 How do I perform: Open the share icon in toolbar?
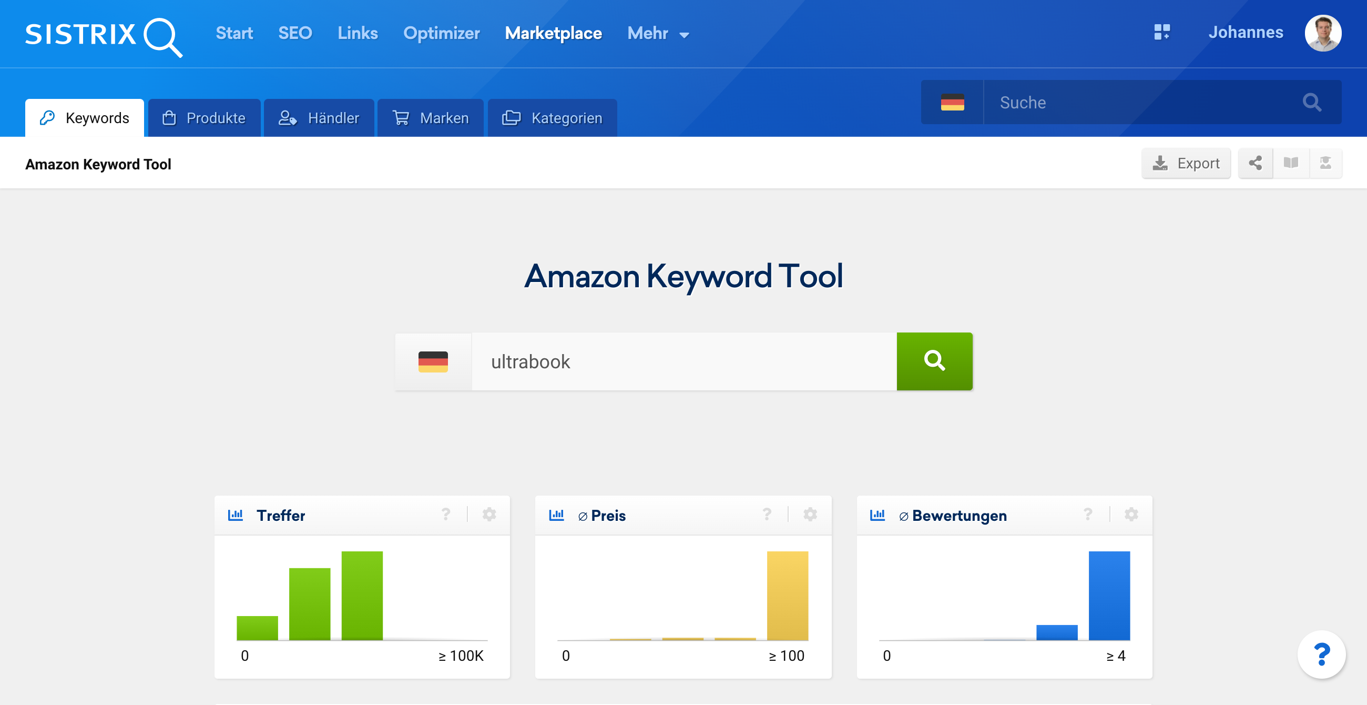(x=1255, y=163)
